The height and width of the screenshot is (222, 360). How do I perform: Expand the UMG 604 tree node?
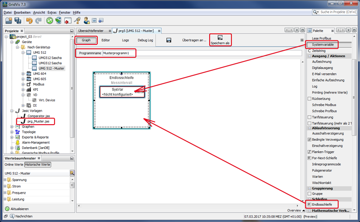click(23, 74)
